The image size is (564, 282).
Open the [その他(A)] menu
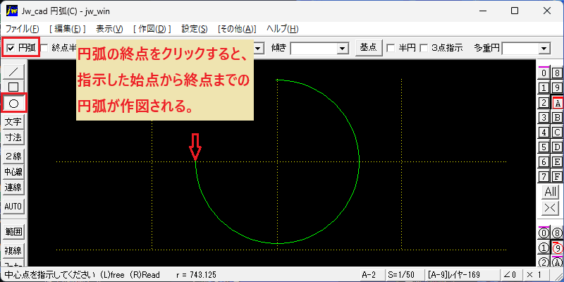click(x=237, y=29)
